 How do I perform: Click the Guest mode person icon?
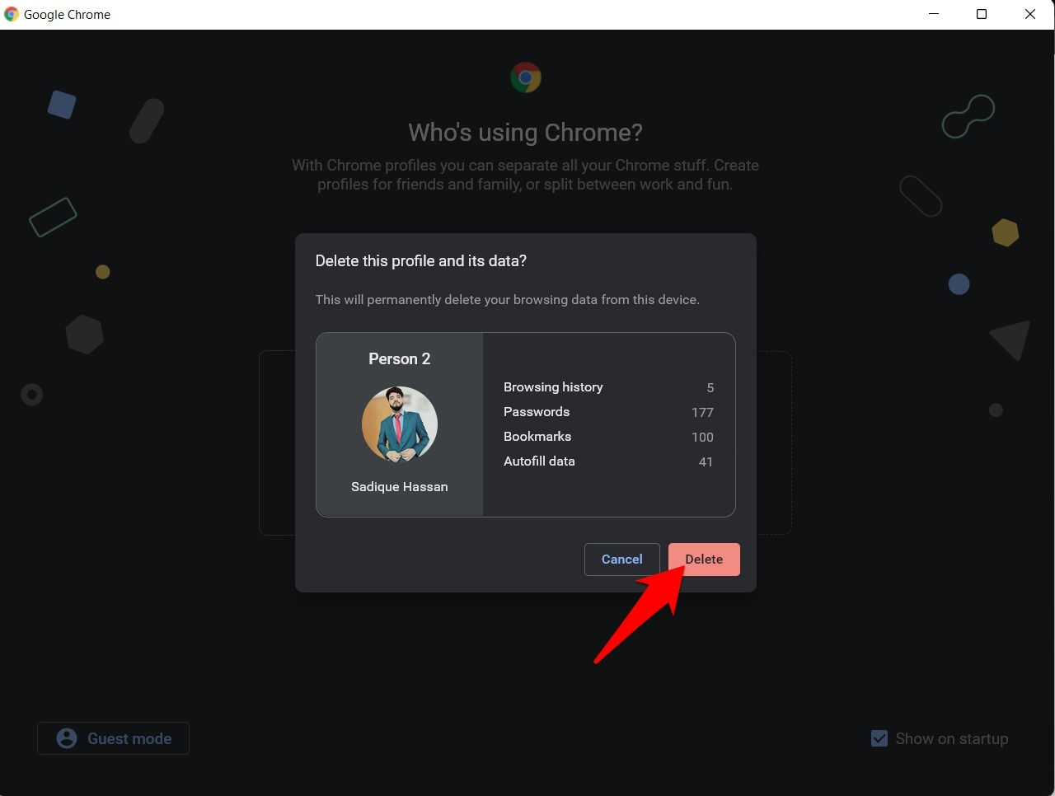(67, 738)
